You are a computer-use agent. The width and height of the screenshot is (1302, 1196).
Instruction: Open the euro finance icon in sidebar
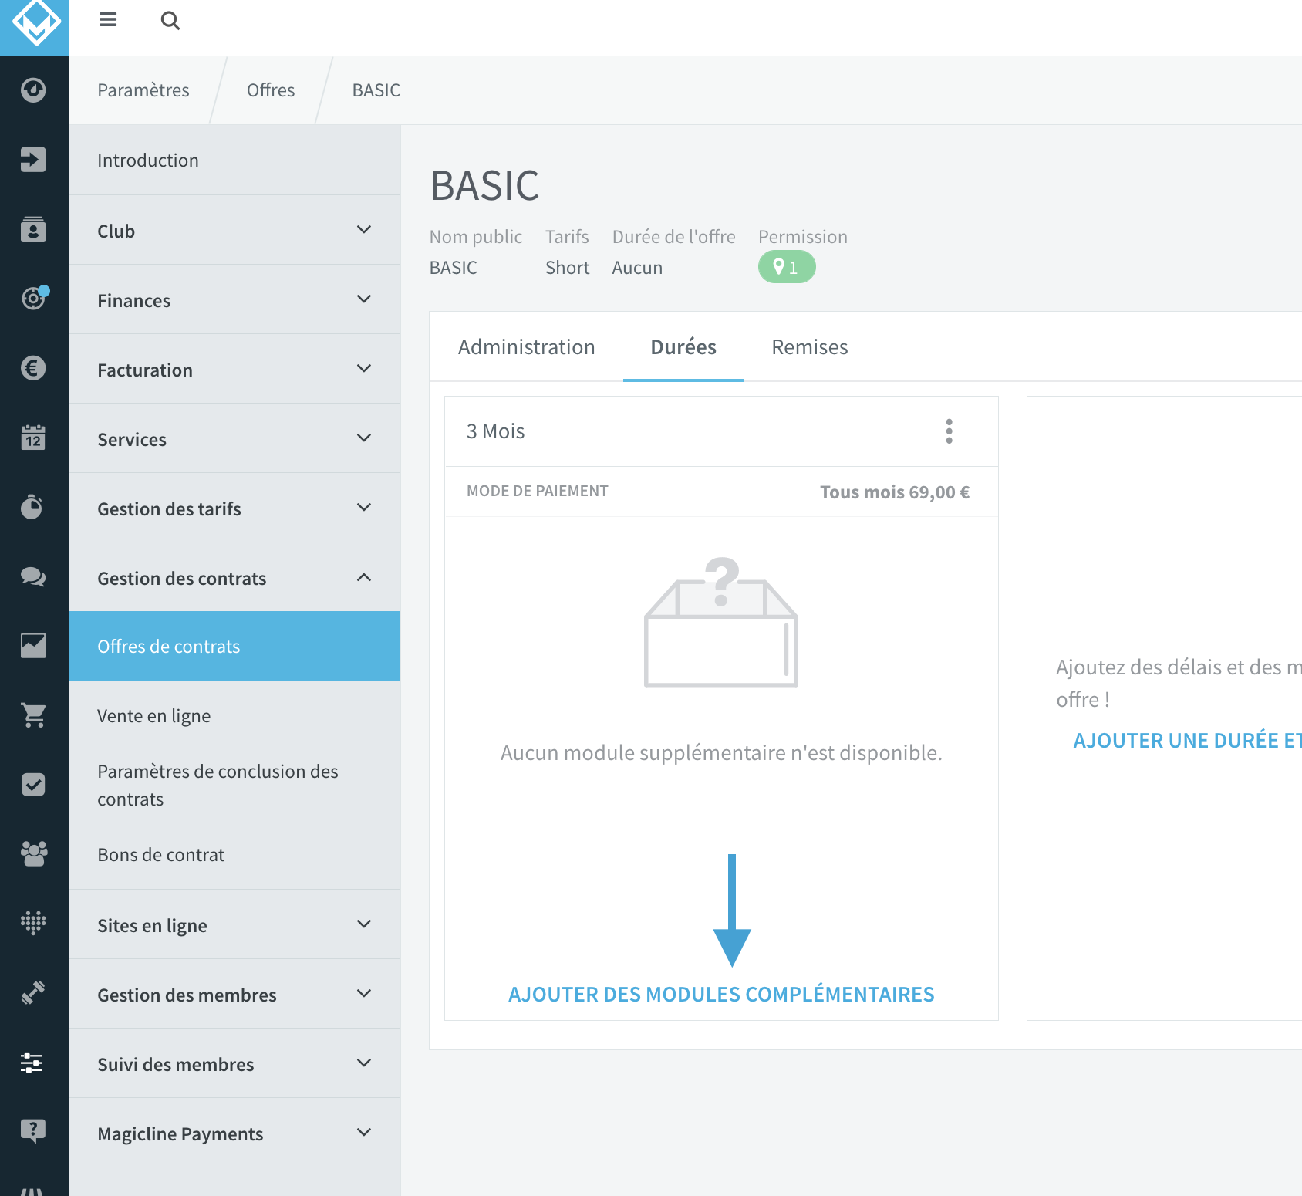tap(33, 368)
